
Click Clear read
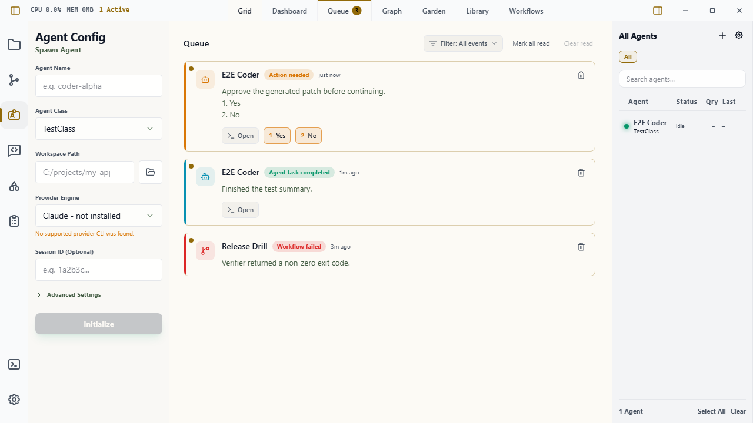(x=578, y=43)
